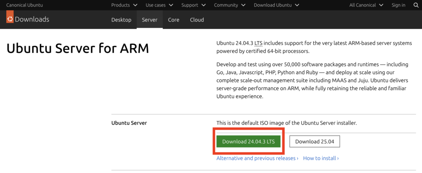Open the Cloud tab

197,20
